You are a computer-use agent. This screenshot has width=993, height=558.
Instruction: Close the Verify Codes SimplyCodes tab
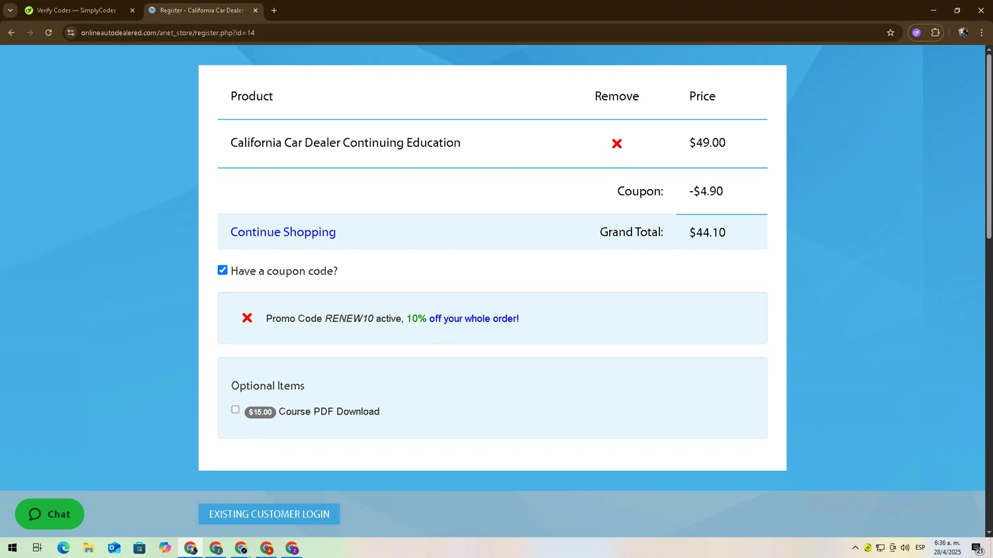[x=132, y=11]
